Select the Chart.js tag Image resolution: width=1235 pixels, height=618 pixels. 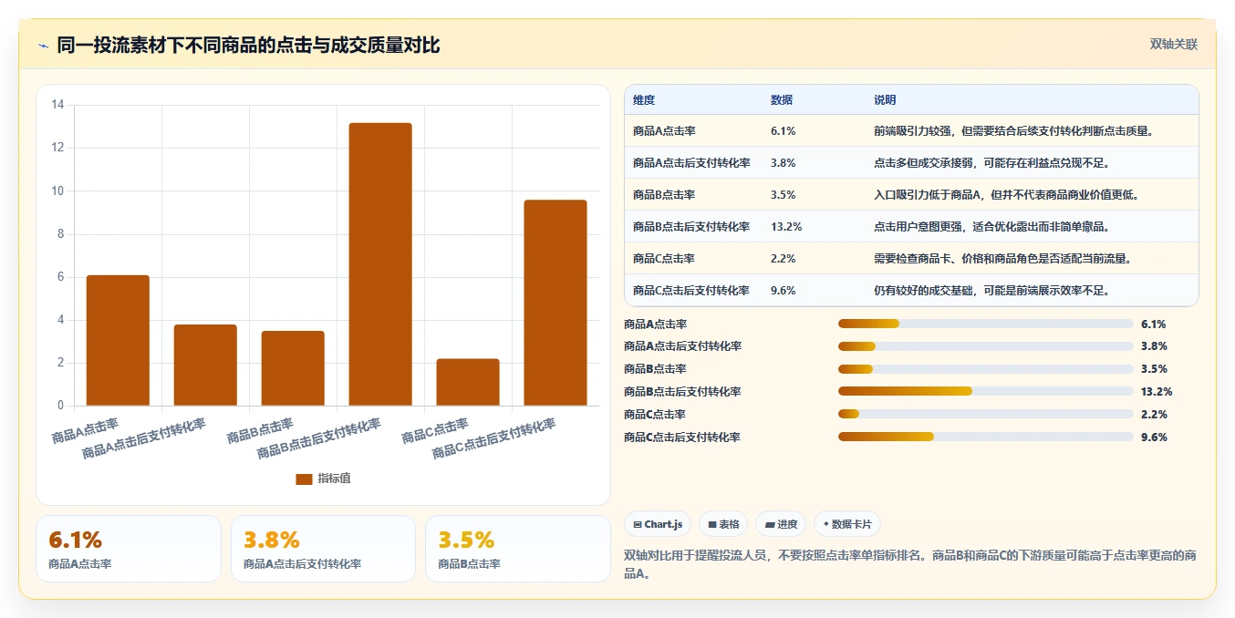tap(658, 524)
